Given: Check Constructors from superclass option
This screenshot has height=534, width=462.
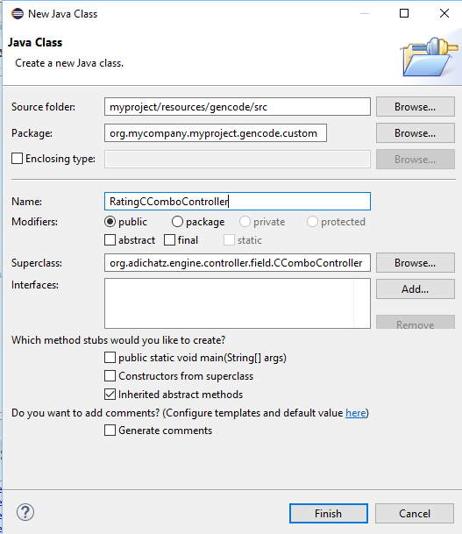Looking at the screenshot, I should point(110,376).
